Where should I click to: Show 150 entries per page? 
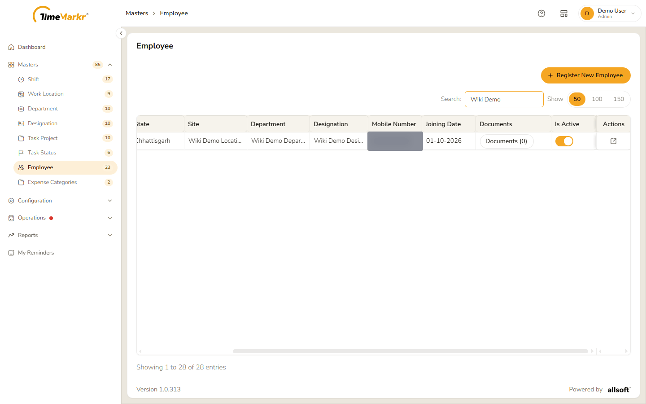pyautogui.click(x=619, y=99)
